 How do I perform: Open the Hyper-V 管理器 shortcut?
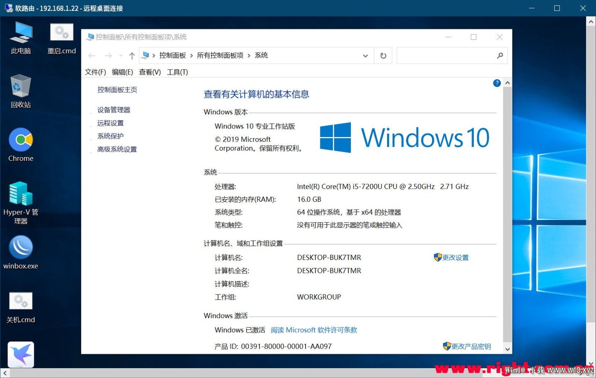(21, 203)
